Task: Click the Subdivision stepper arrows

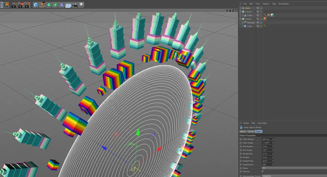Action: pyautogui.click(x=273, y=164)
